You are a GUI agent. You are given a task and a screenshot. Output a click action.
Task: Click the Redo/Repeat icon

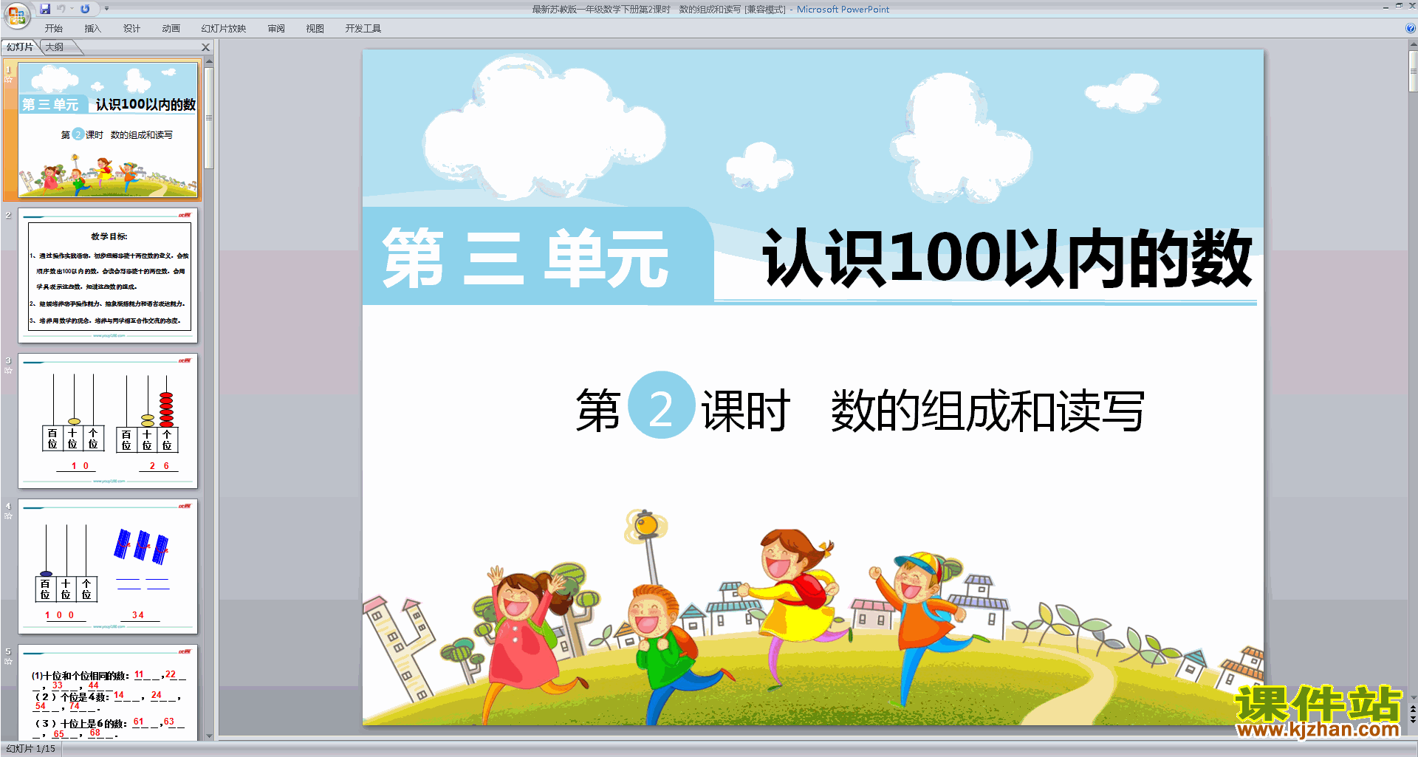coord(85,9)
